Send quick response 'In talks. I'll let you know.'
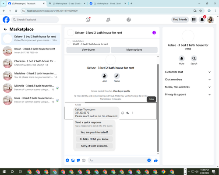219x175 pixels. click(94, 139)
